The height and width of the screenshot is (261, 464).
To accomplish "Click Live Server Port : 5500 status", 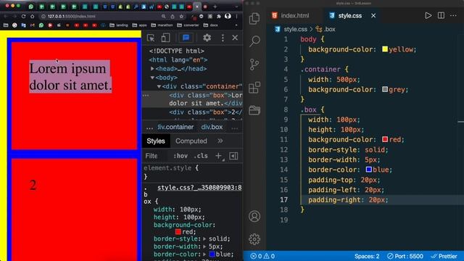I will click(x=405, y=256).
